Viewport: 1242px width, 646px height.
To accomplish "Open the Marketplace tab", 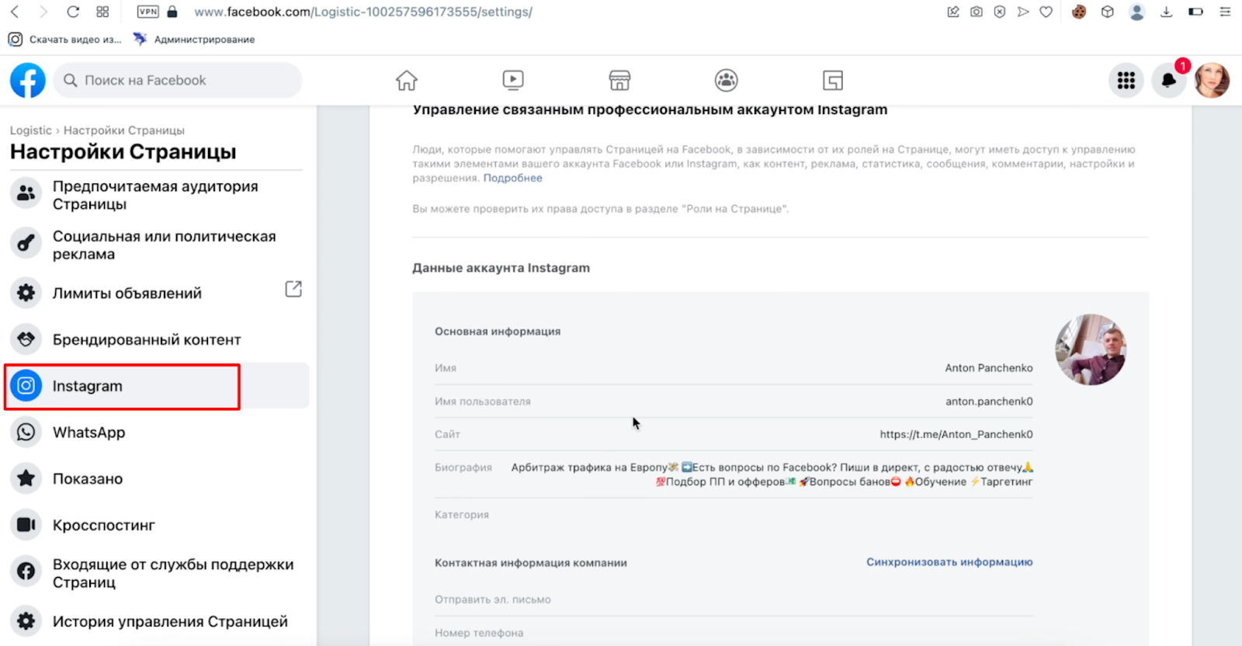I will tap(619, 80).
